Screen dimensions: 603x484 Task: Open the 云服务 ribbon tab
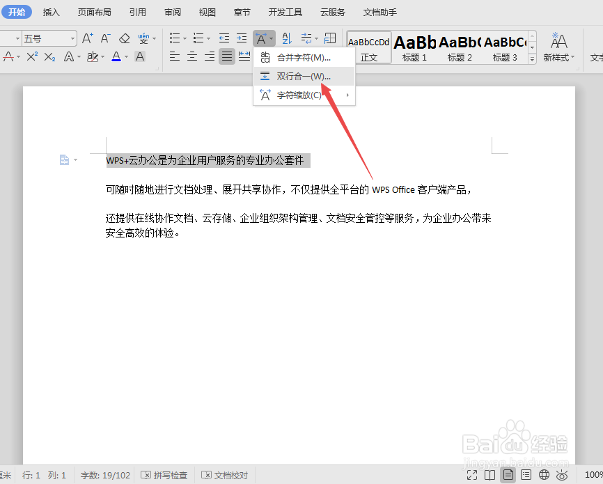(332, 12)
